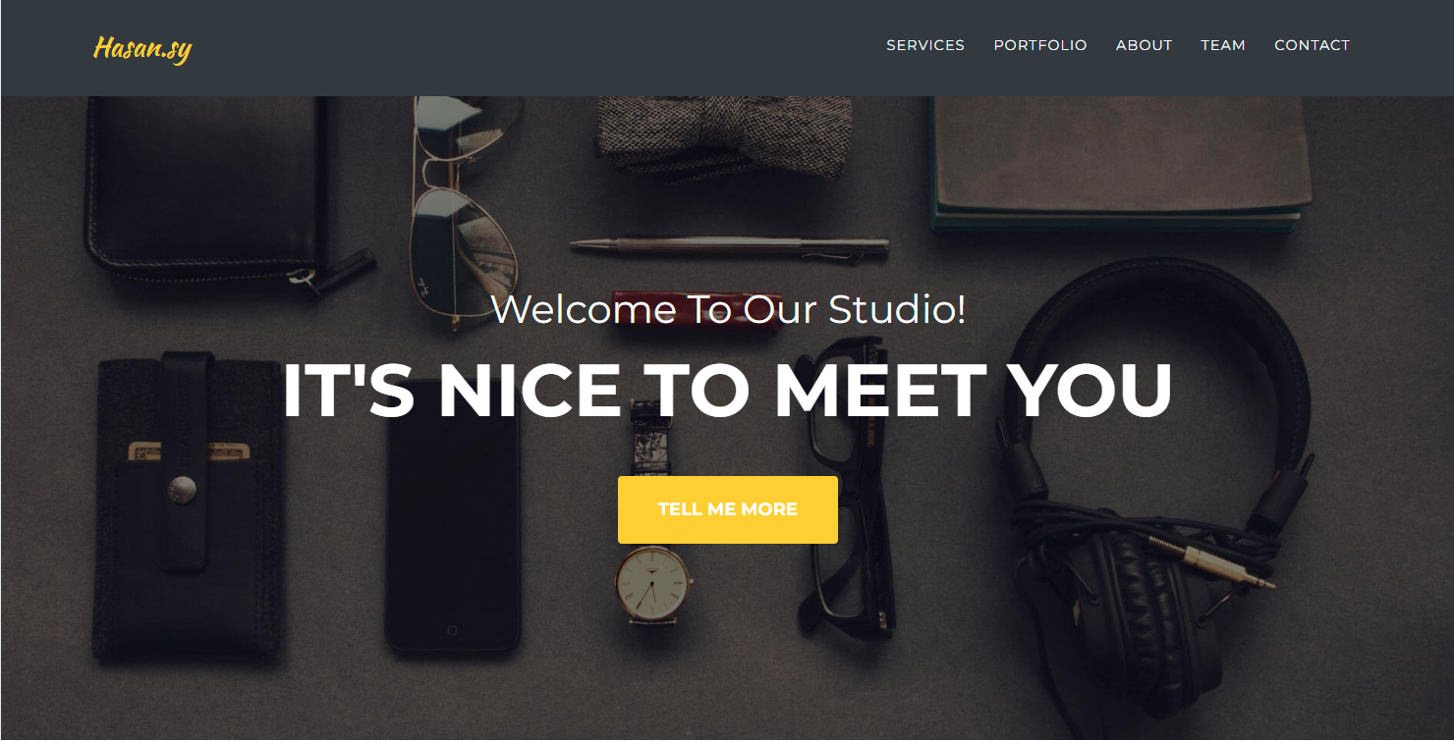Click the yellow Tell Me More button
The height and width of the screenshot is (741, 1454).
click(728, 509)
